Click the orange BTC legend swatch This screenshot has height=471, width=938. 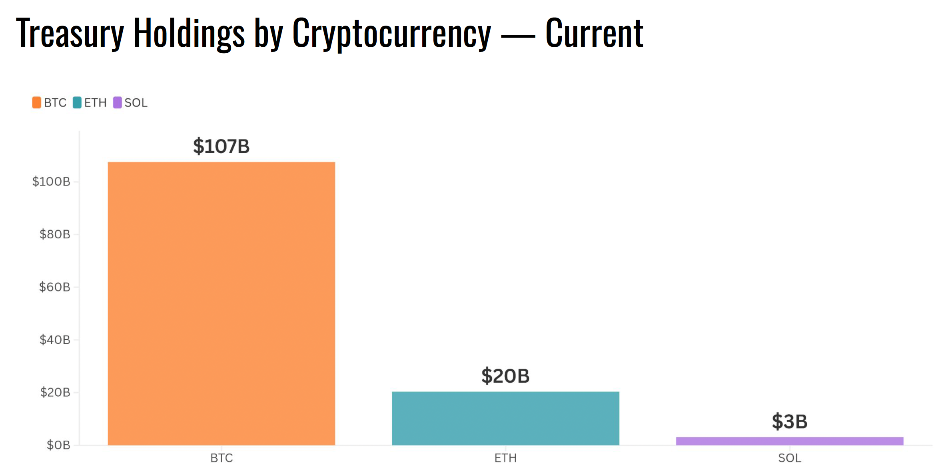[37, 103]
